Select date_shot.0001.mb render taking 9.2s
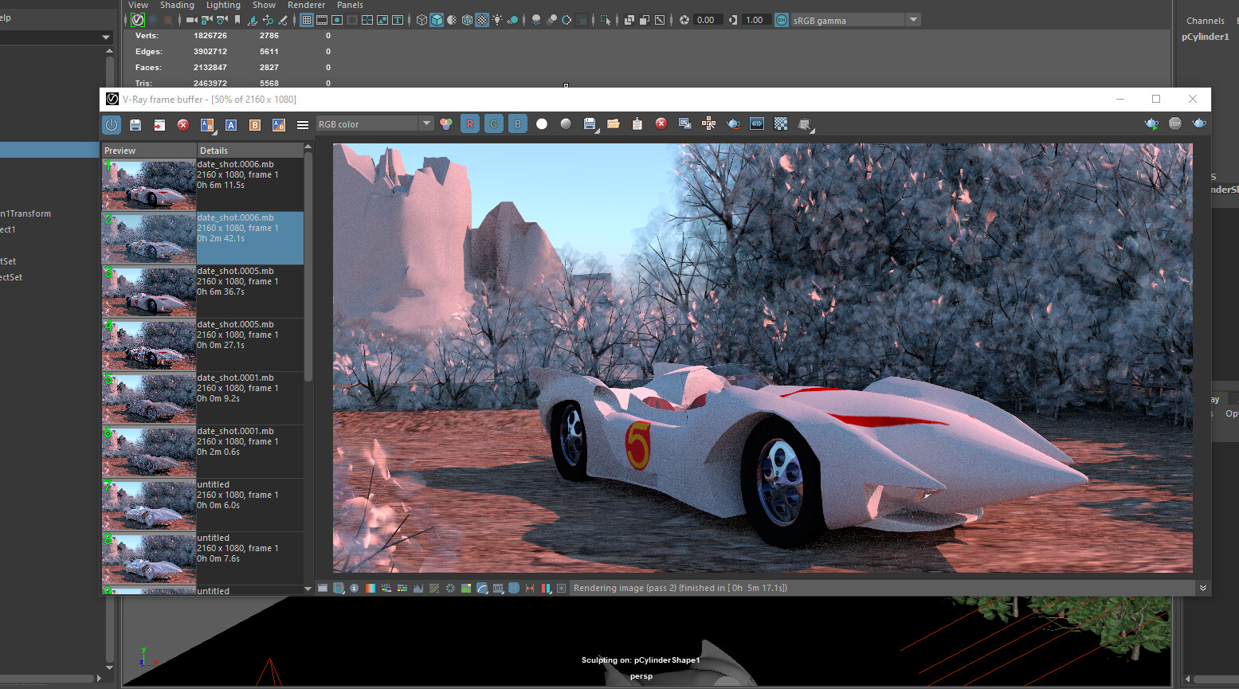The height and width of the screenshot is (689, 1239). 203,398
